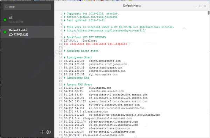Open settings with the gear icon
Viewport: 210px width, 138px height.
coord(49,132)
